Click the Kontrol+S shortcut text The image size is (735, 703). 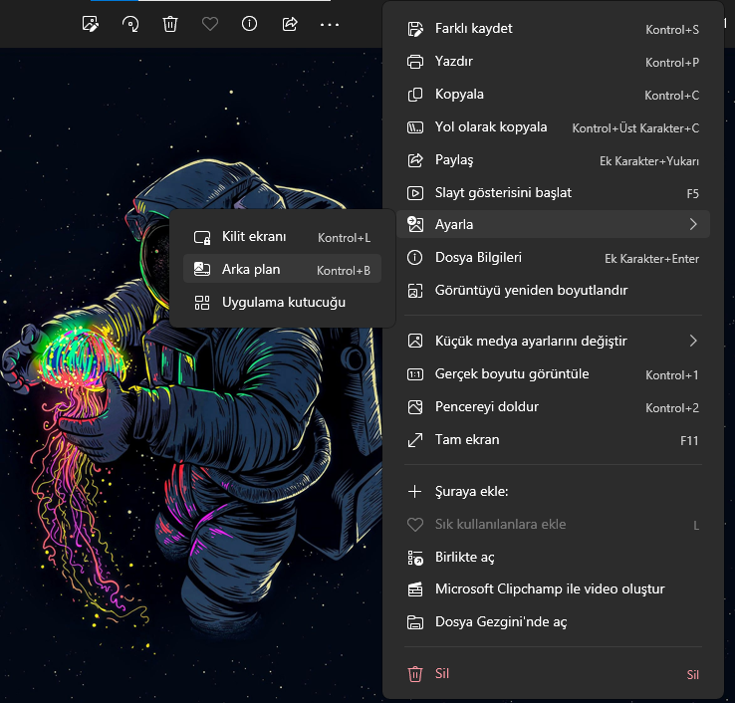coord(672,30)
